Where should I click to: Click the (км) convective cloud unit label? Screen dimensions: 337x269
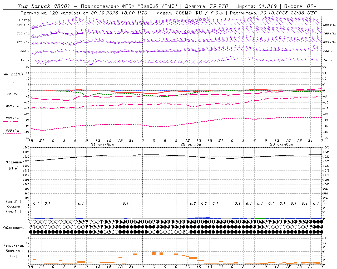pyautogui.click(x=13, y=256)
